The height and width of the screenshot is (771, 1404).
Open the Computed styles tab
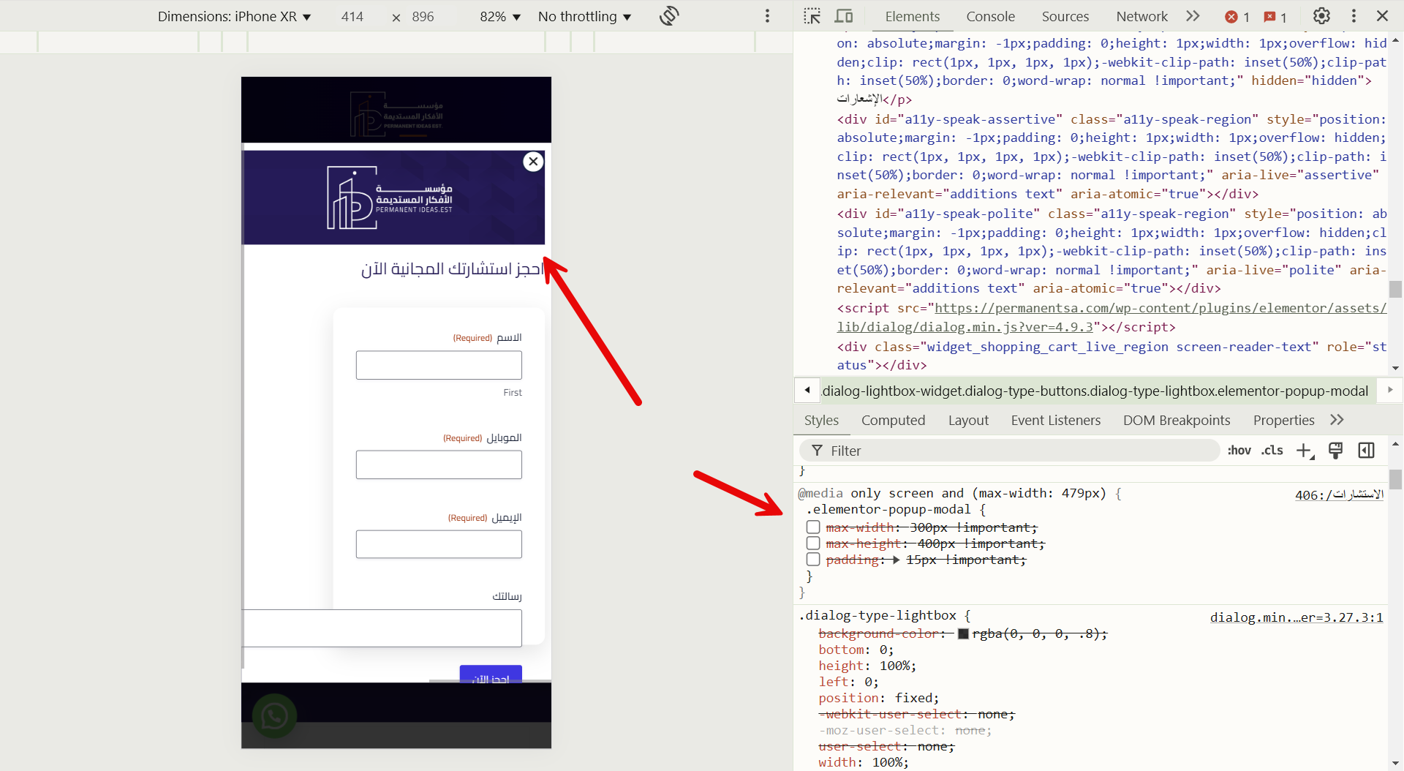click(893, 420)
